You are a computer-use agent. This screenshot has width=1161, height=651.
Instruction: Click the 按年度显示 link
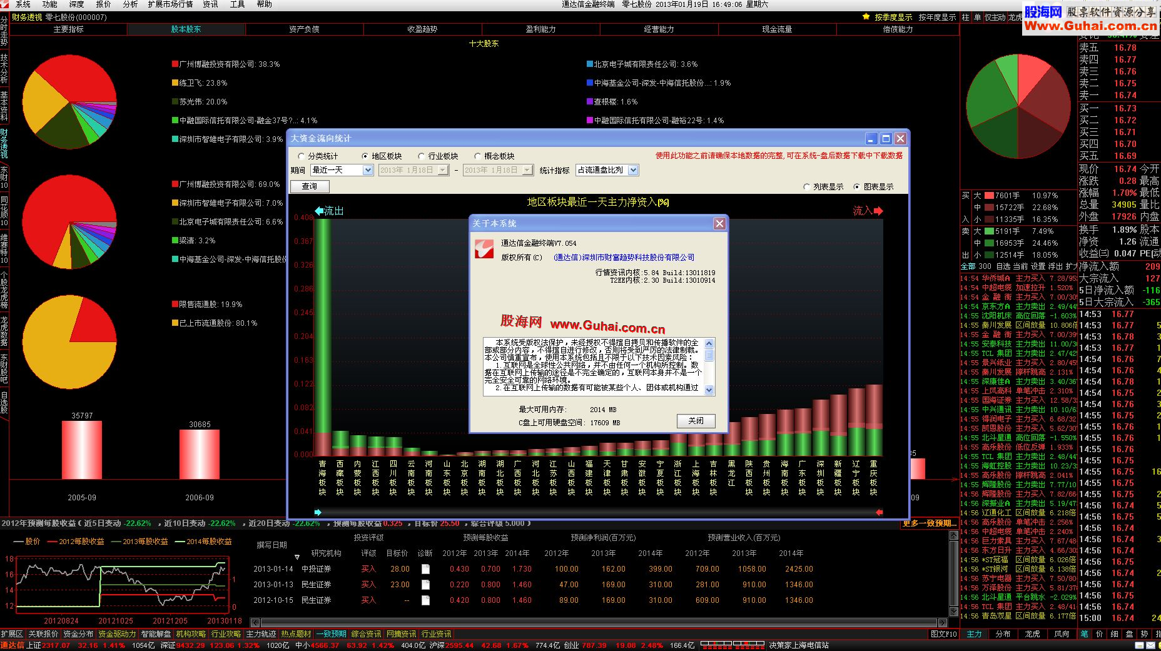coord(937,18)
